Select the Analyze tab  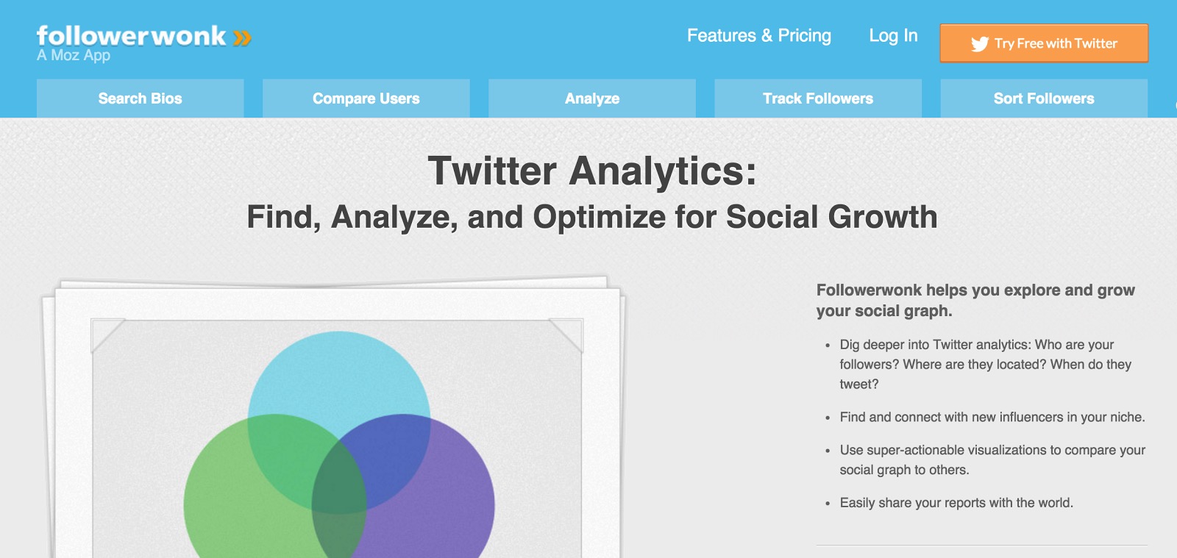[592, 99]
